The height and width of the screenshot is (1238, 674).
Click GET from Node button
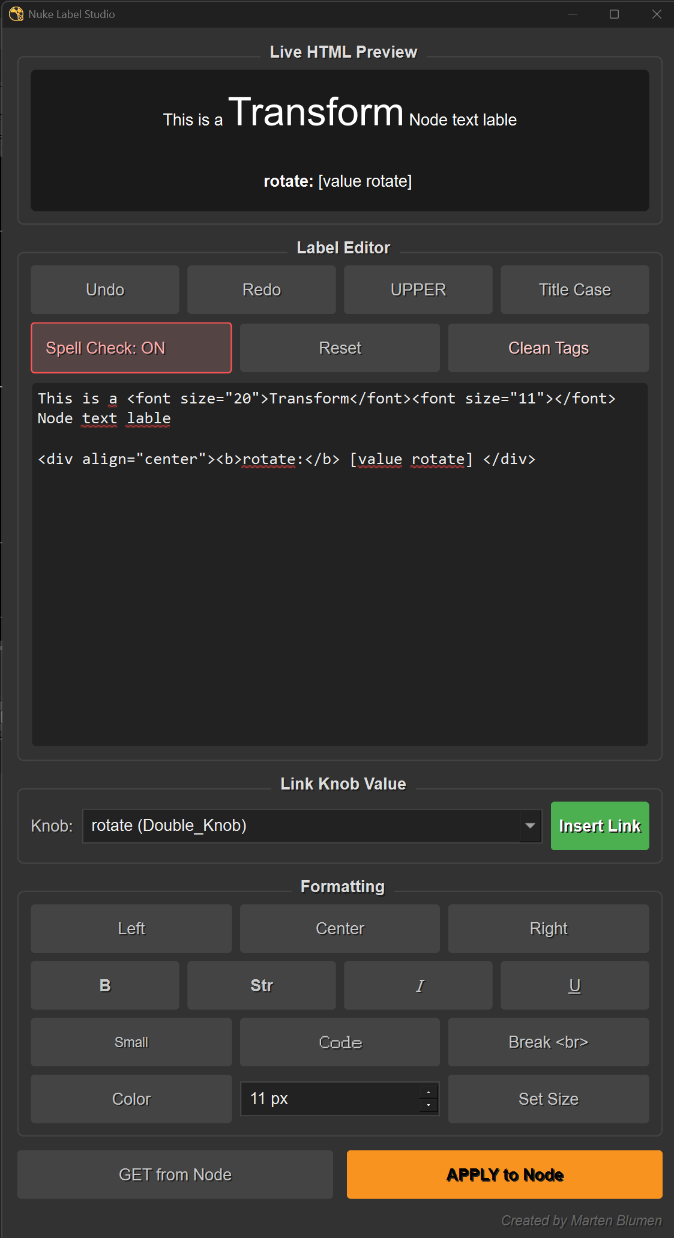(175, 1174)
